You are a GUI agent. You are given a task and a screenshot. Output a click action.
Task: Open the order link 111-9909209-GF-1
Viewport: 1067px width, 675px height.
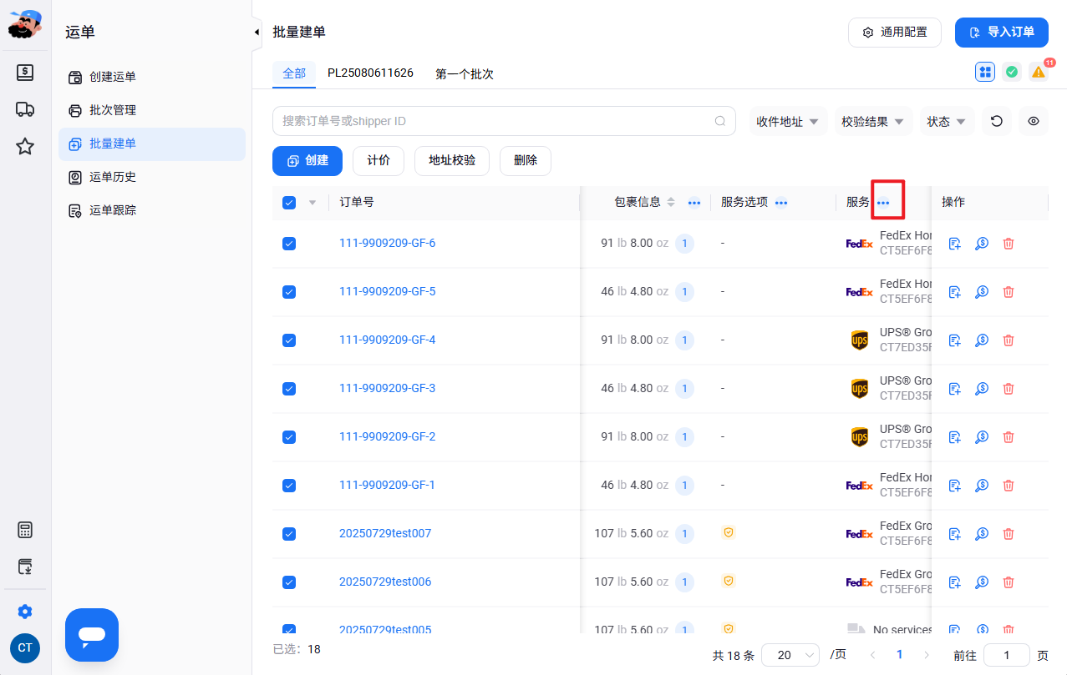pos(387,485)
